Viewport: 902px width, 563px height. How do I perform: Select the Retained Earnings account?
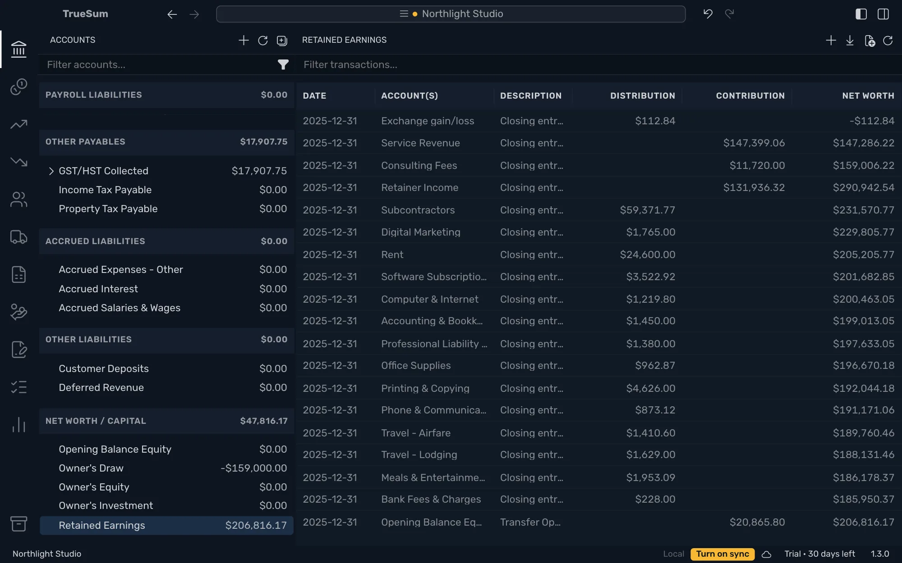[166, 526]
